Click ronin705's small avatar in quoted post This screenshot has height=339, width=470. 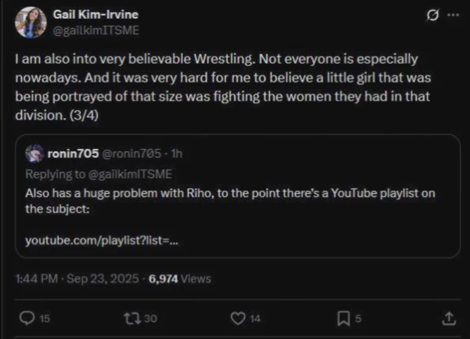34,153
